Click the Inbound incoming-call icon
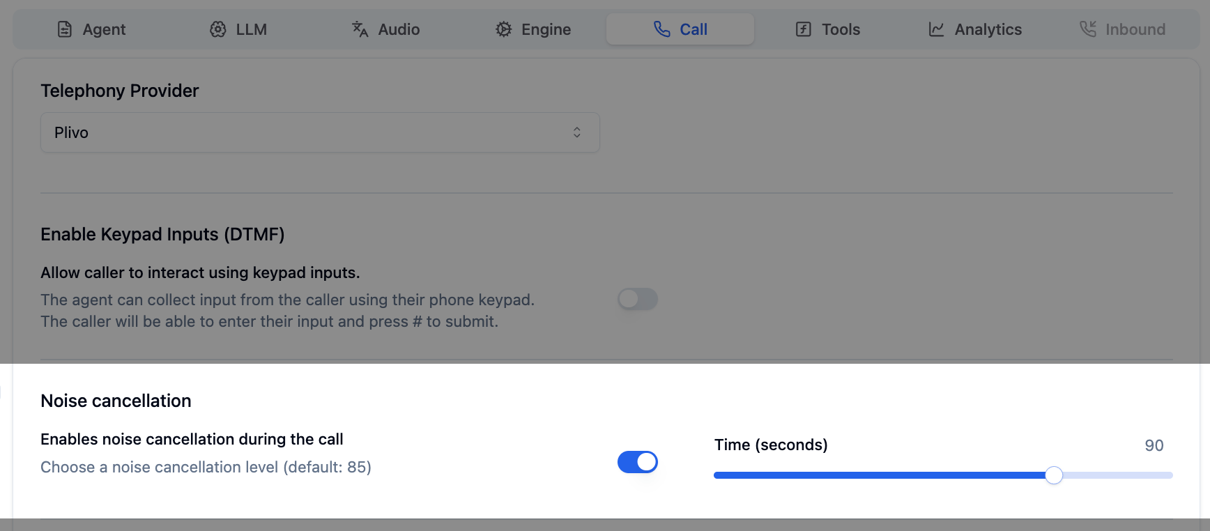 (x=1087, y=29)
